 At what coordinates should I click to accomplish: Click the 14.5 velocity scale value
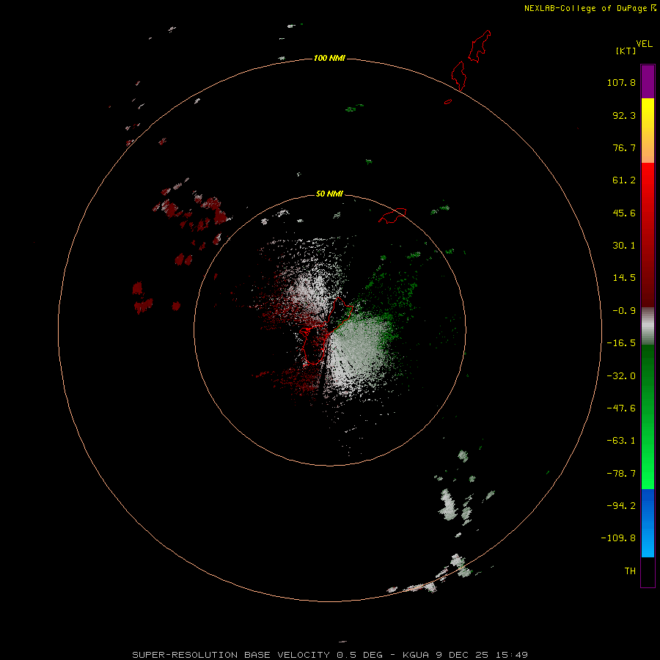pyautogui.click(x=624, y=278)
